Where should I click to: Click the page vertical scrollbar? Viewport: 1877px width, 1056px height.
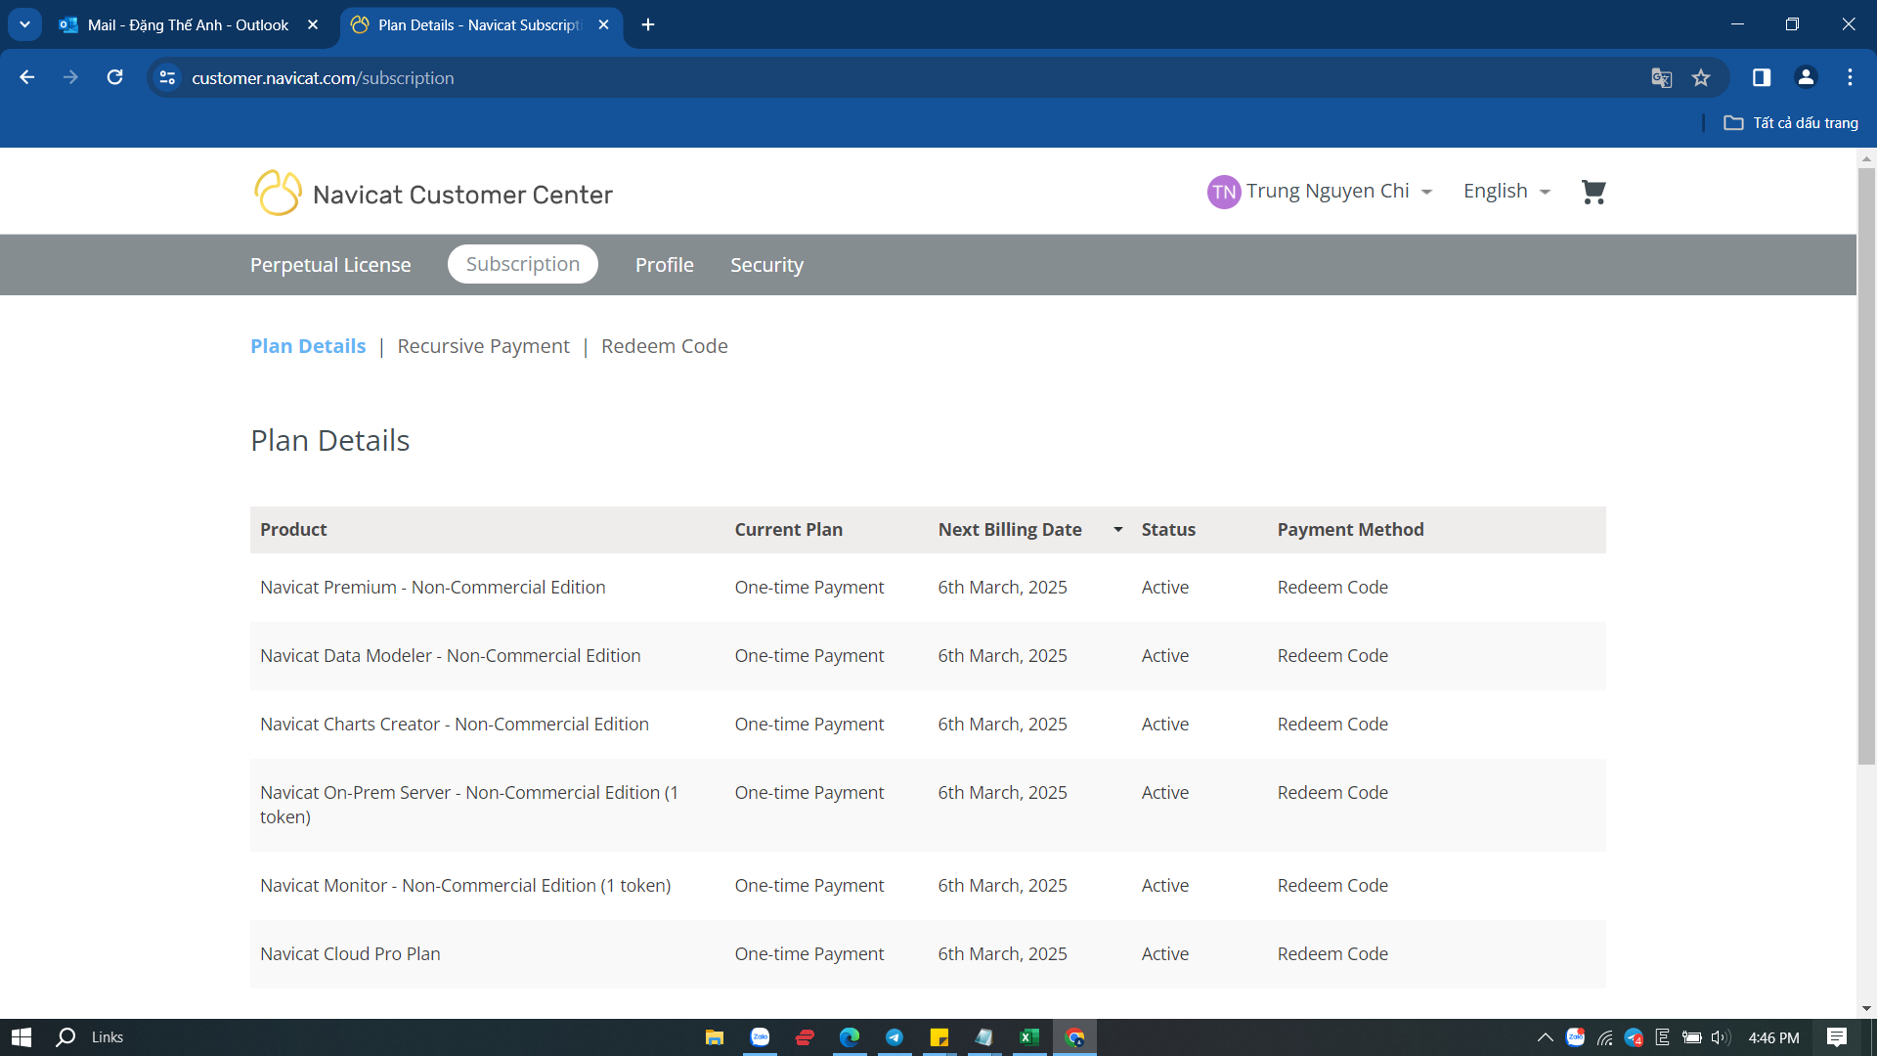[x=1866, y=465]
